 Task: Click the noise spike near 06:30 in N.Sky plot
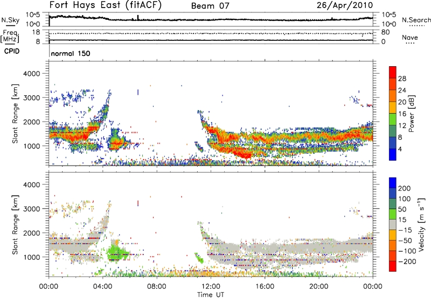(138, 18)
